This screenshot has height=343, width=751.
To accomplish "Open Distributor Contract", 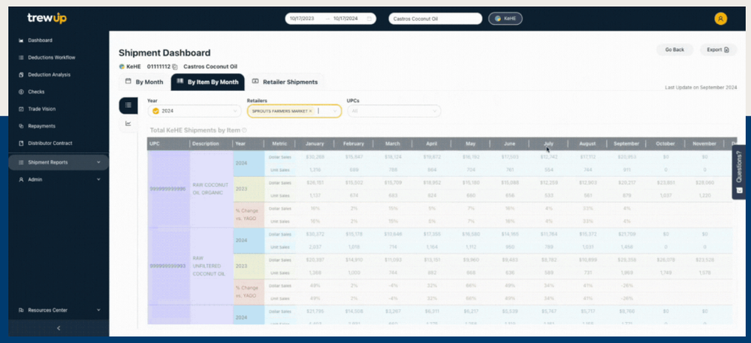I will pyautogui.click(x=50, y=143).
